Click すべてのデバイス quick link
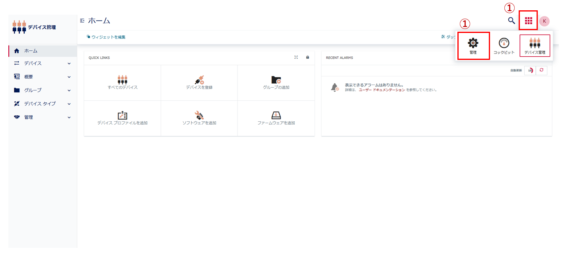Viewport: 562px width, 257px height. click(x=123, y=82)
